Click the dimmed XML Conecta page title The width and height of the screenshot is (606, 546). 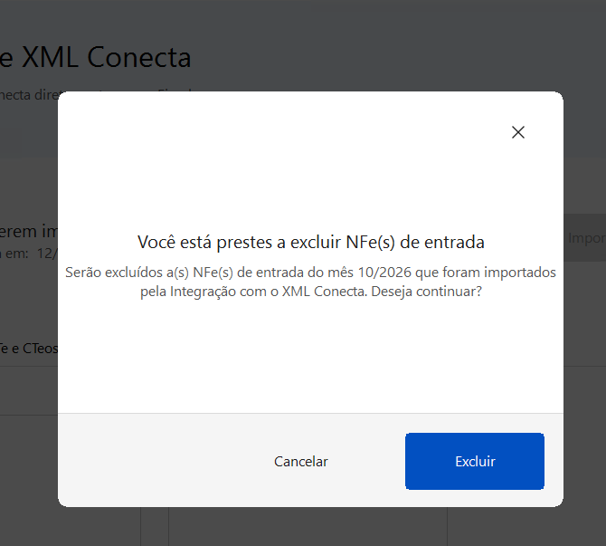tap(96, 57)
